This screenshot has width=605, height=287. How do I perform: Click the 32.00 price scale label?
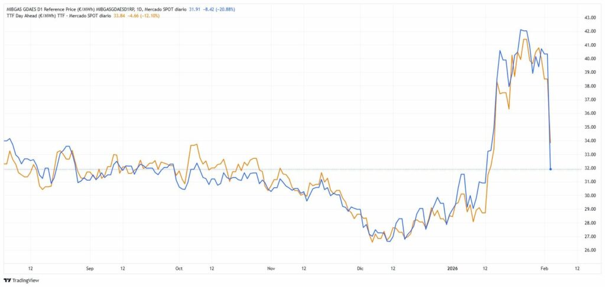tap(590, 168)
